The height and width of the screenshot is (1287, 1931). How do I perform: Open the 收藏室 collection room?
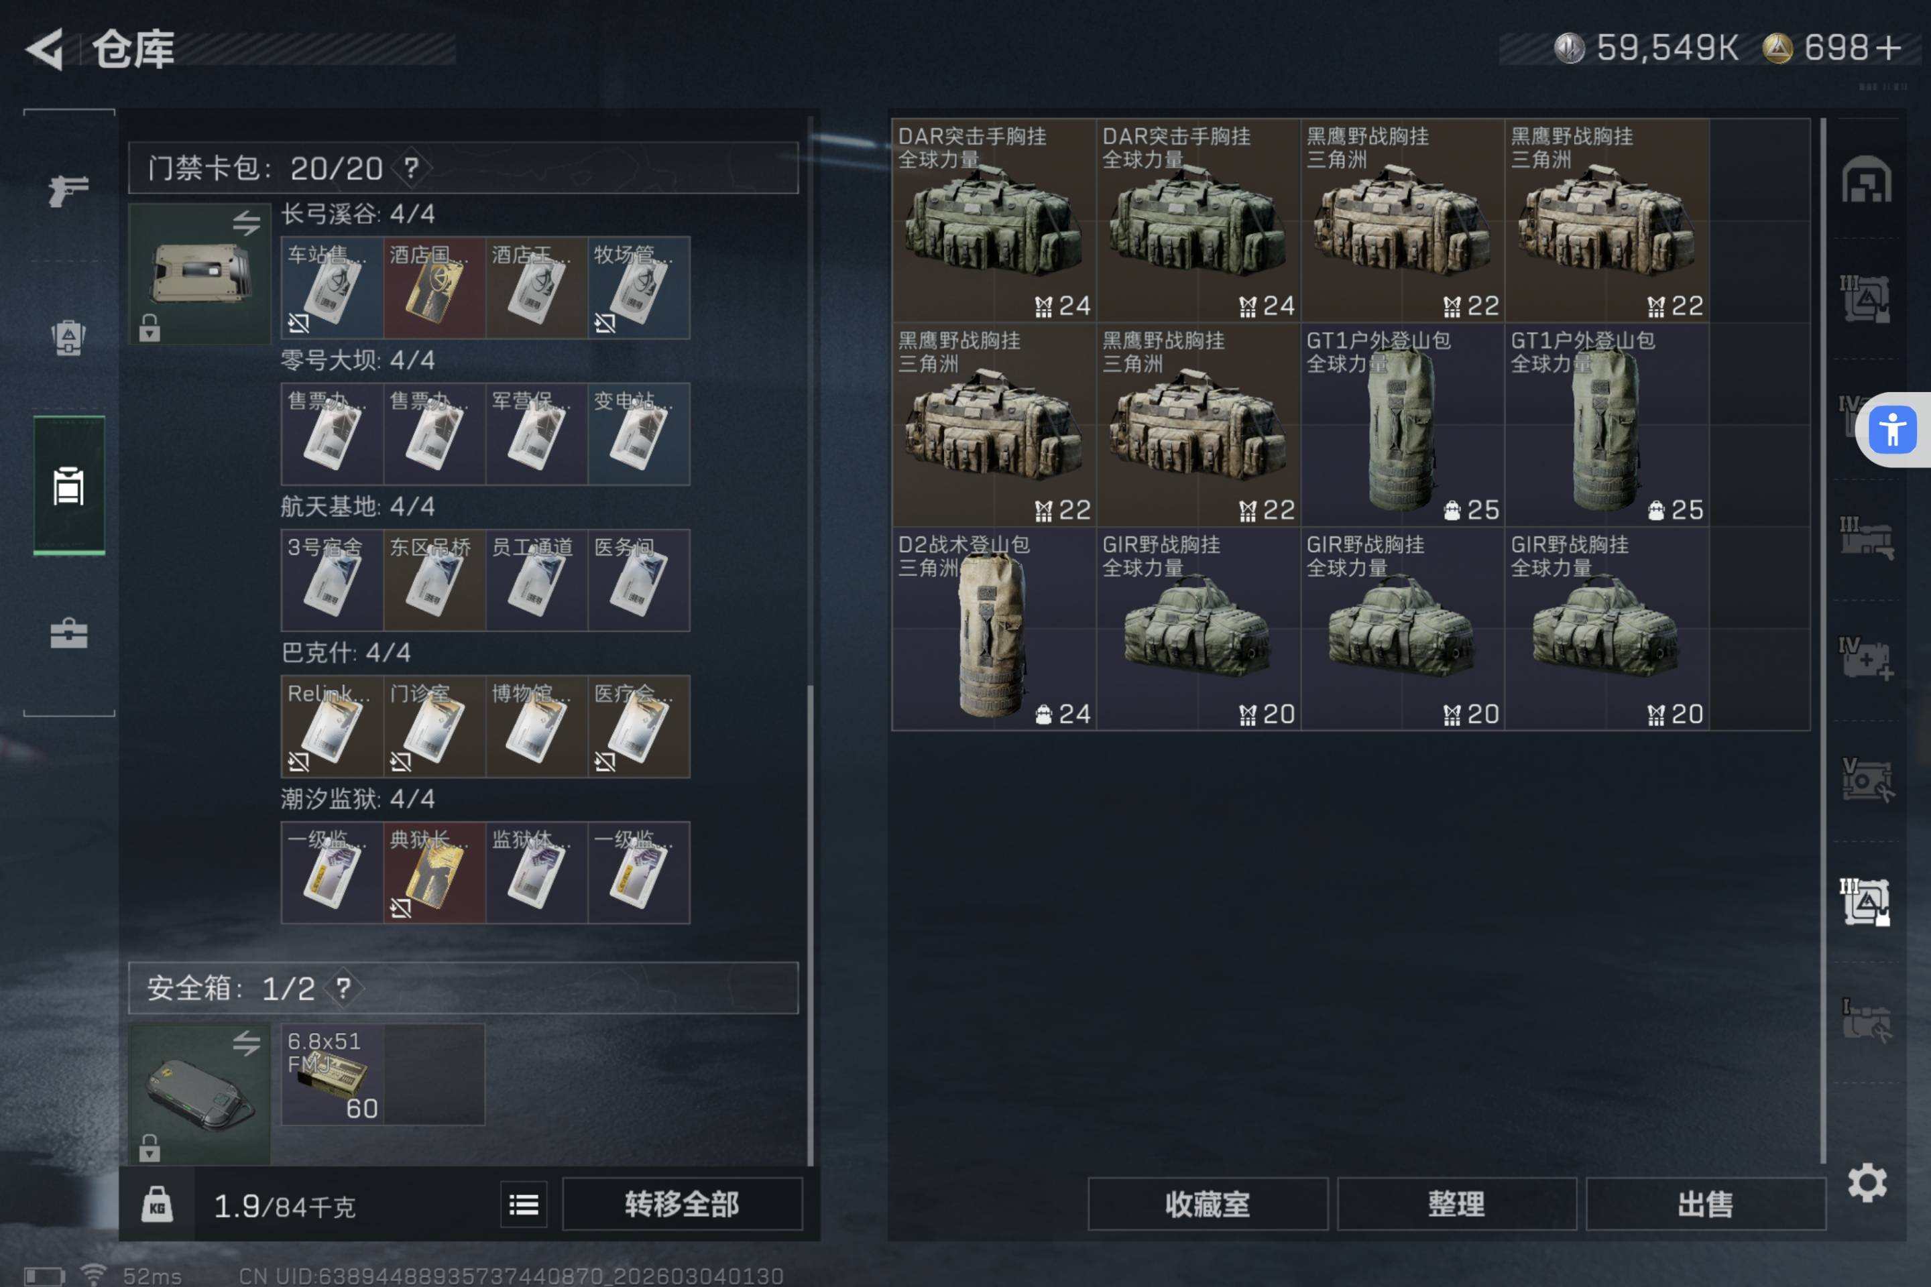(1208, 1204)
